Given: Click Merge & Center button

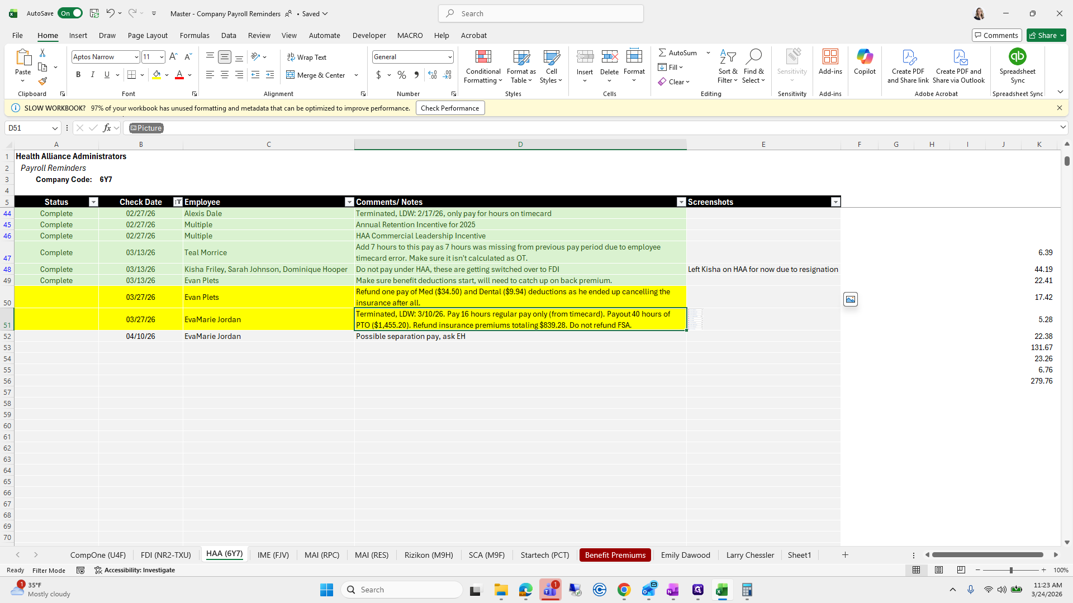Looking at the screenshot, I should 316,75.
